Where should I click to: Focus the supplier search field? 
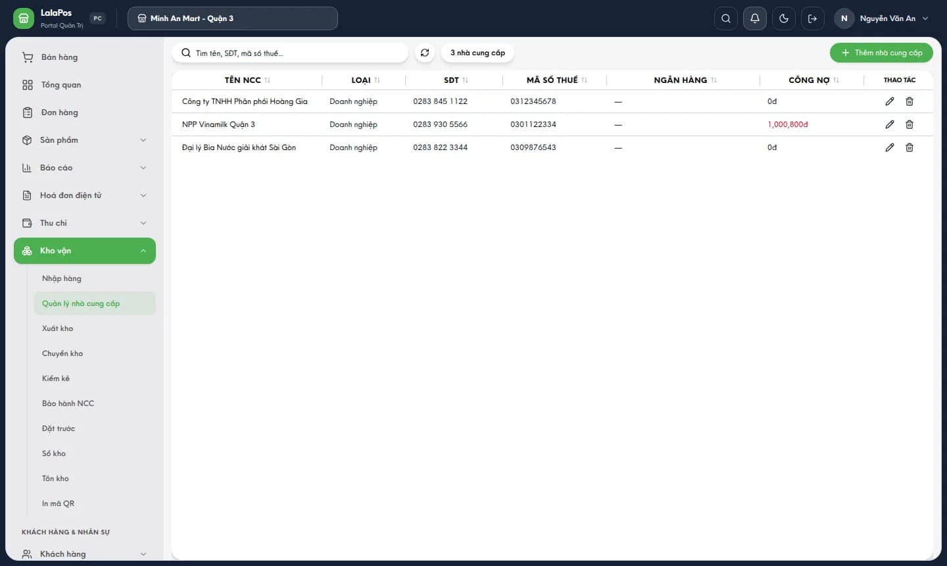[290, 53]
